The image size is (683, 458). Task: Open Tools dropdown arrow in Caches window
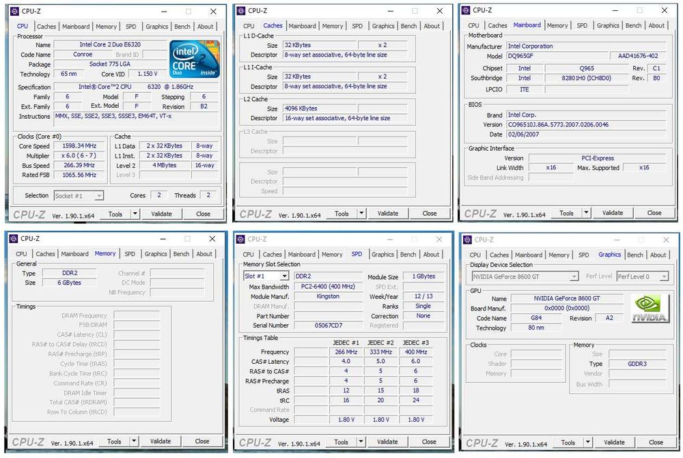[x=361, y=214]
